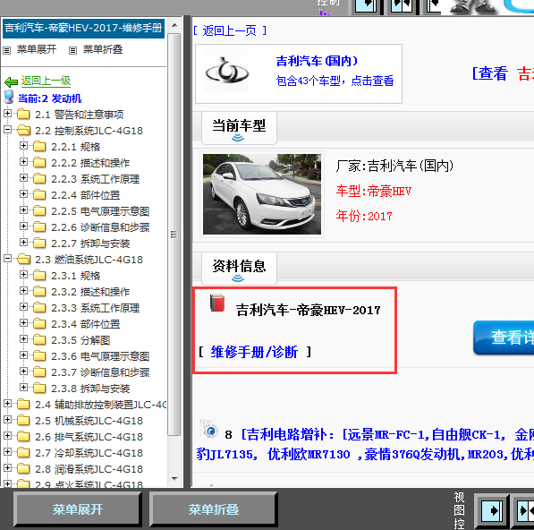The image size is (534, 530).
Task: Click 返回上一级 link
Action: pos(46,81)
